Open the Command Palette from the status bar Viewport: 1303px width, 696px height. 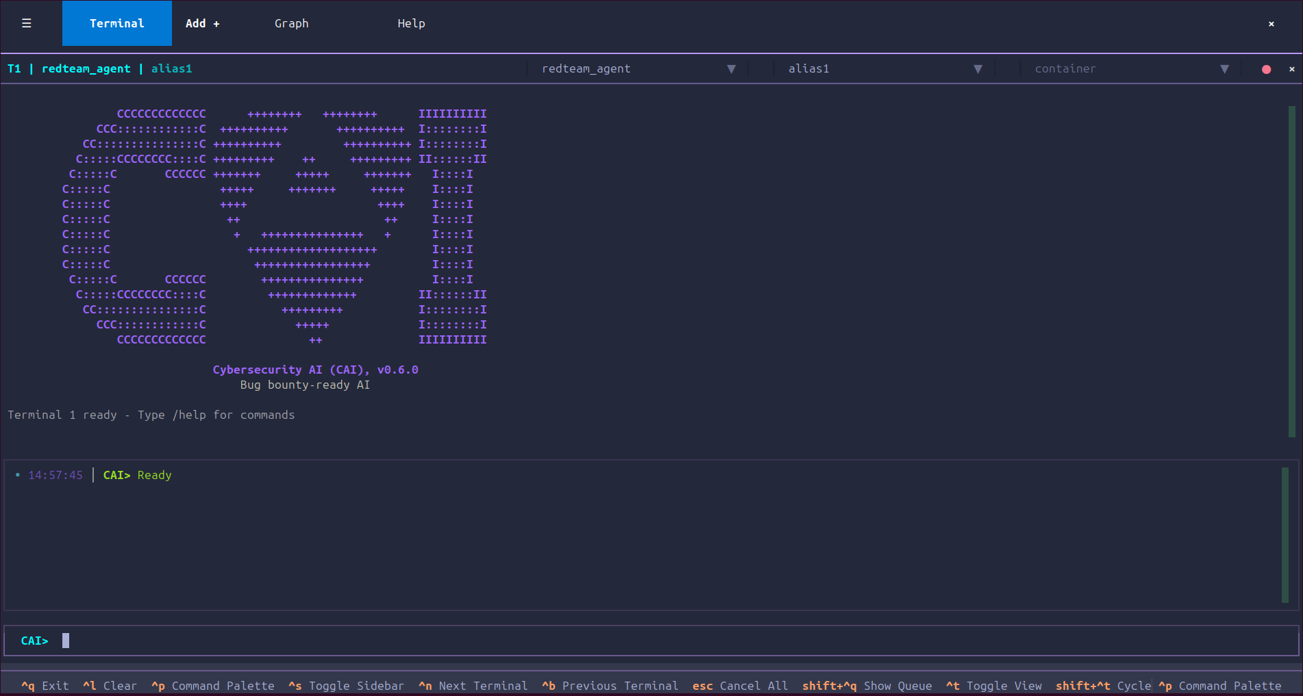212,686
